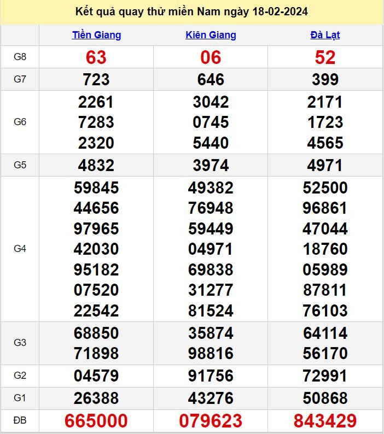Click G6 number 2261

pyautogui.click(x=96, y=102)
